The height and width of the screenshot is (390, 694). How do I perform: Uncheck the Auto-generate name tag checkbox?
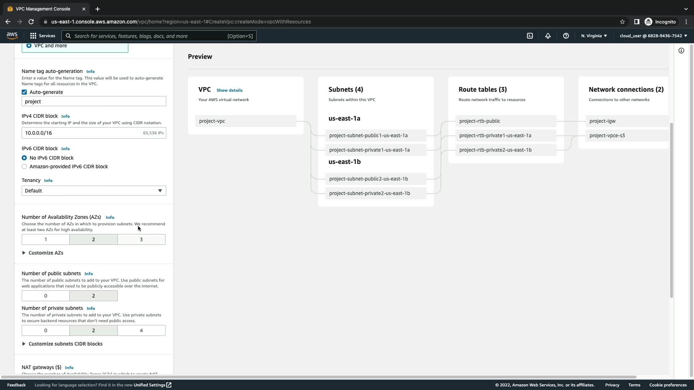tap(24, 92)
